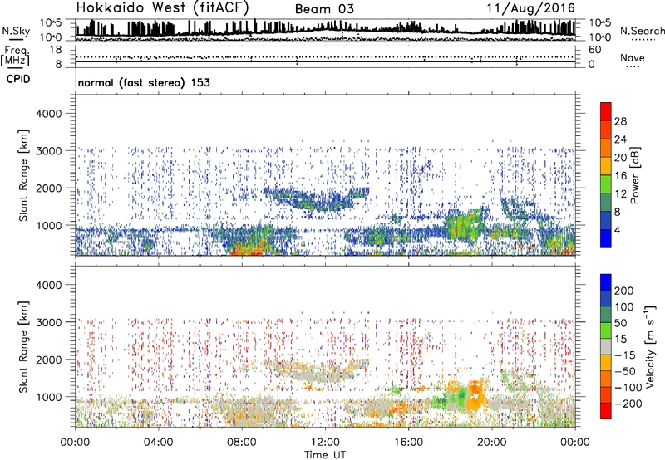
Task: Select the 'N.Search' legend label
Action: (642, 31)
